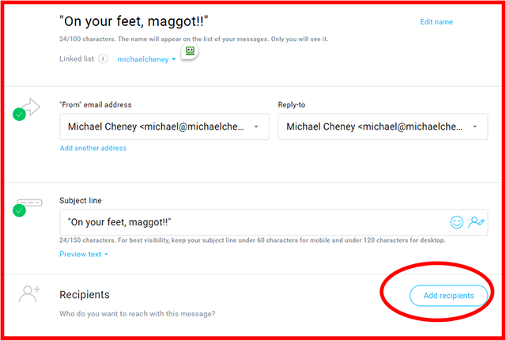The height and width of the screenshot is (340, 506).
Task: Open the michaelcheney linked list dropdown
Action: (146, 59)
